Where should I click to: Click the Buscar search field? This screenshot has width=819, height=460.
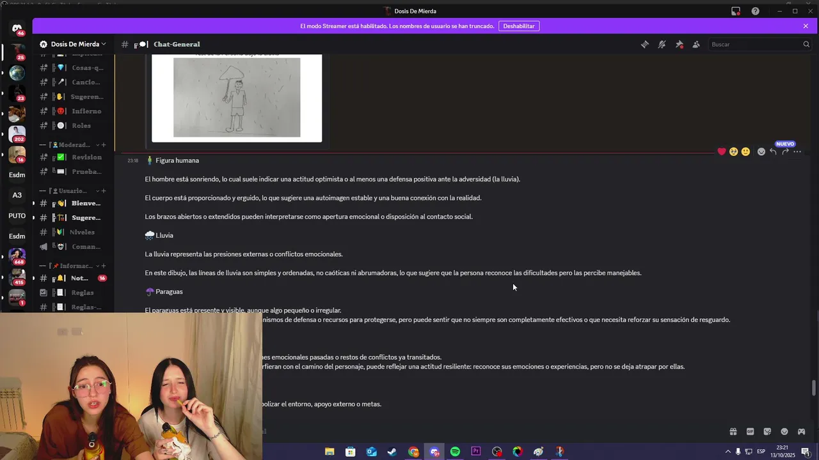pyautogui.click(x=760, y=44)
